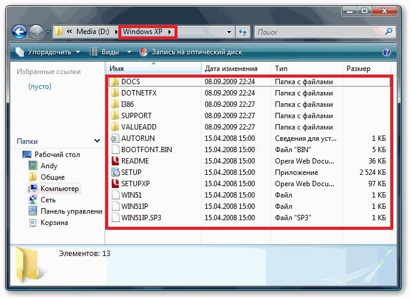Image resolution: width=410 pixels, height=299 pixels.
Task: Open the recent pages arrow beside Forward
Action: point(48,32)
